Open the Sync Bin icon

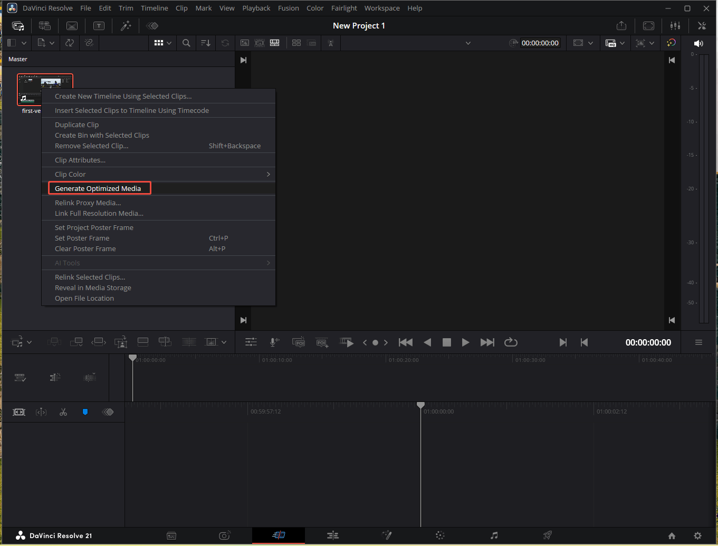point(45,26)
